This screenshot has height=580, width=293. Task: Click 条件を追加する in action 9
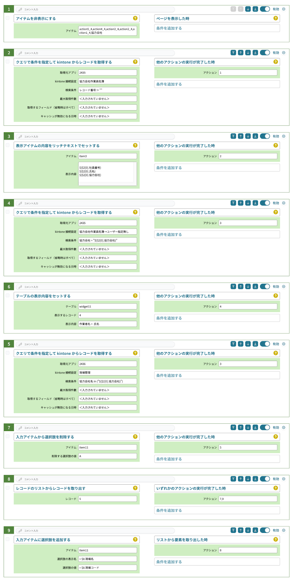[217, 562]
